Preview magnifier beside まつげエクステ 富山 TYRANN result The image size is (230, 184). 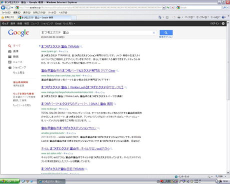pos(81,46)
